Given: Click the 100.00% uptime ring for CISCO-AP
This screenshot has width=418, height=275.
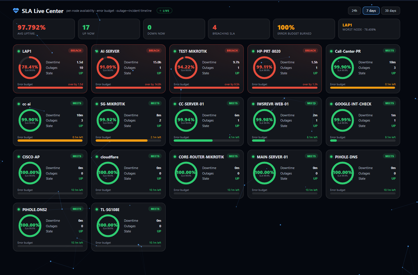Looking at the screenshot, I should pos(30,173).
